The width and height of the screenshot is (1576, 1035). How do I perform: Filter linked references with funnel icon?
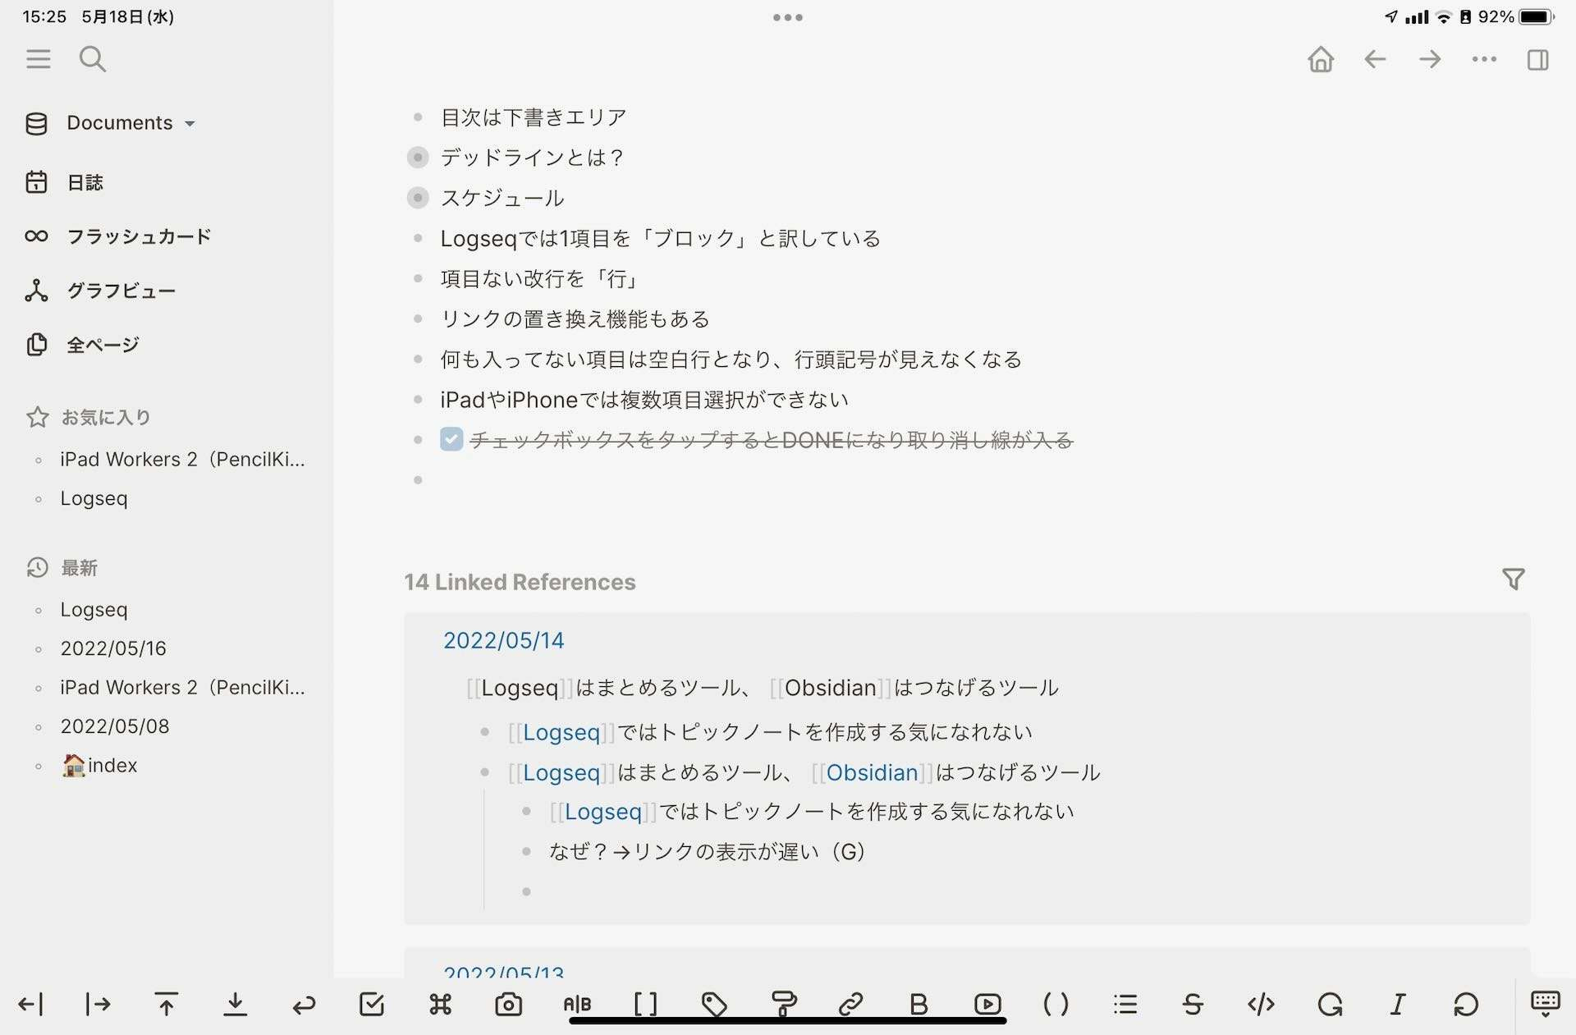point(1514,579)
